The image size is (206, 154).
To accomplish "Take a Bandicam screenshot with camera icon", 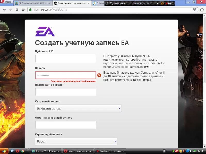I will click(x=162, y=4).
